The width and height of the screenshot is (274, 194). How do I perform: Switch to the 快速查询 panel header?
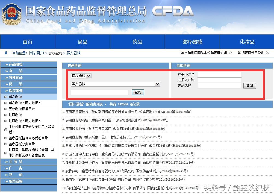116,65
